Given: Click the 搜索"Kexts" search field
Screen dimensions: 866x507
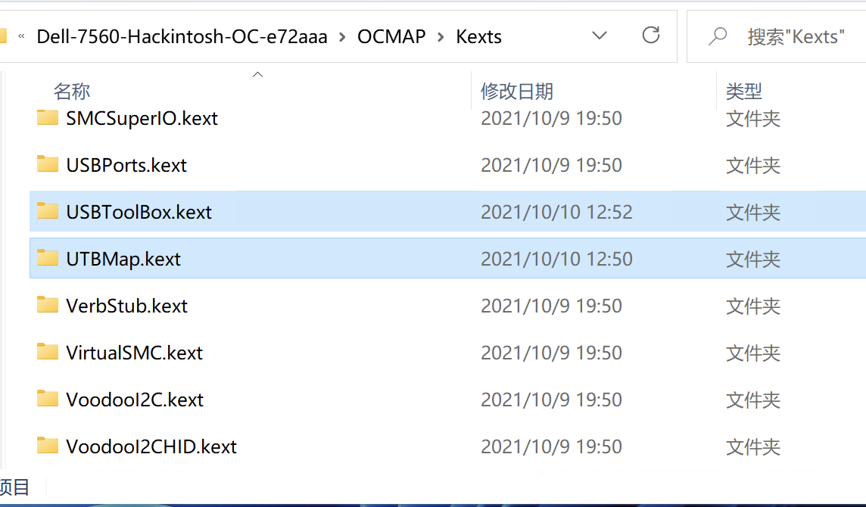Looking at the screenshot, I should point(795,36).
